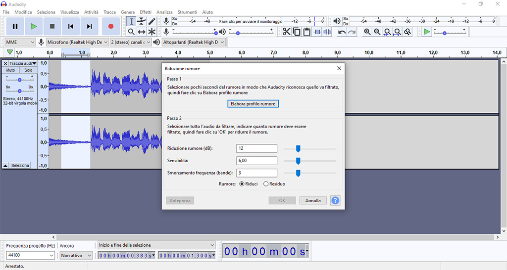Screen dimensions: 507x270
Task: Open the Modifica menu
Action: [23, 12]
